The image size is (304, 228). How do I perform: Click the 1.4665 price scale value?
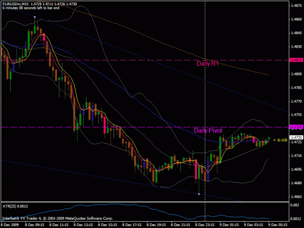(x=296, y=197)
